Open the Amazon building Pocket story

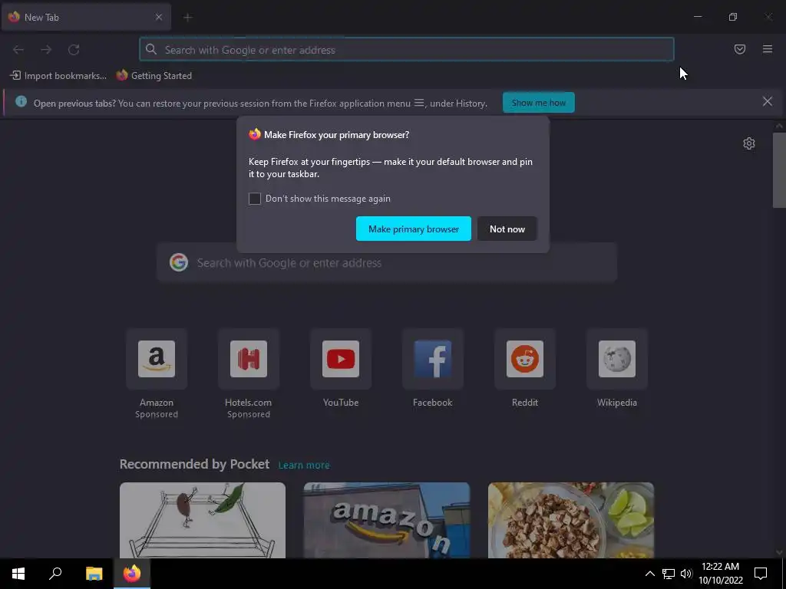pyautogui.click(x=387, y=521)
